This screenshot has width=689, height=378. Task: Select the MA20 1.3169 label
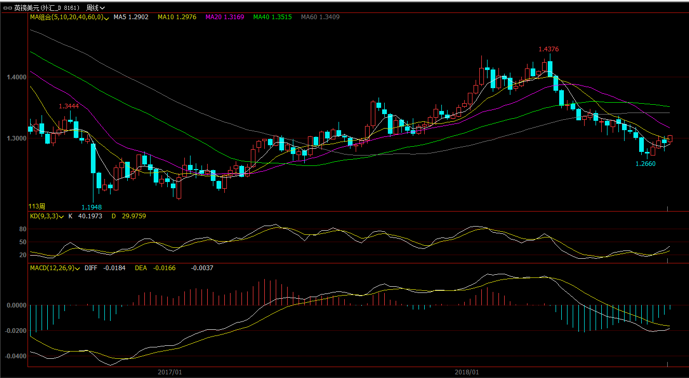pos(225,17)
